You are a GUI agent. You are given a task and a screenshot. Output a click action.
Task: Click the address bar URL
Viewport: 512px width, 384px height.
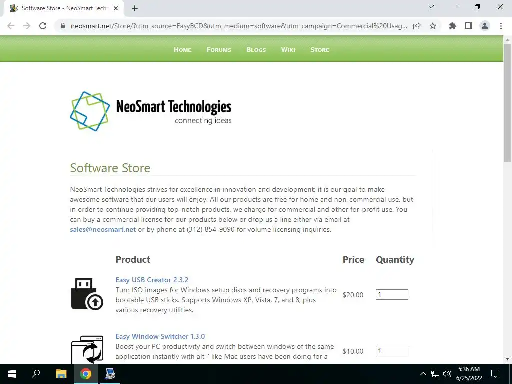tap(239, 26)
